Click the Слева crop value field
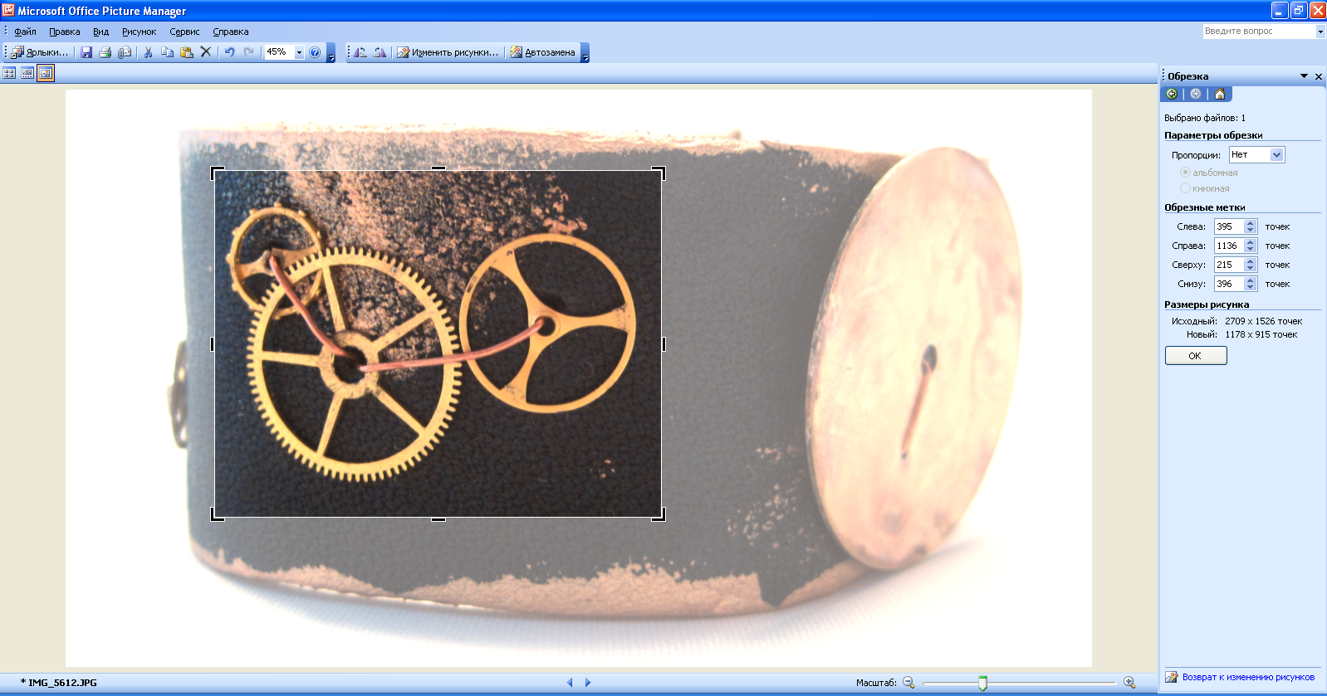The width and height of the screenshot is (1327, 696). 1228,226
